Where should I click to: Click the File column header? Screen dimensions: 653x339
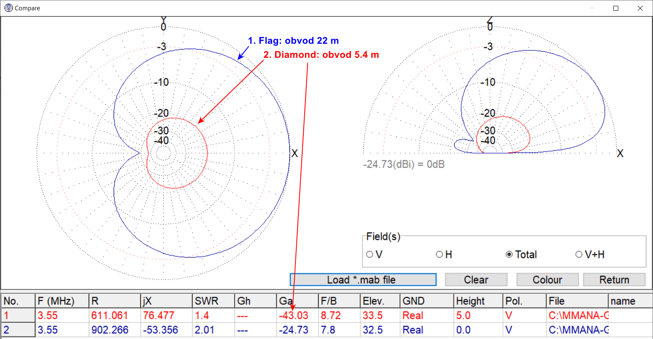tap(577, 301)
